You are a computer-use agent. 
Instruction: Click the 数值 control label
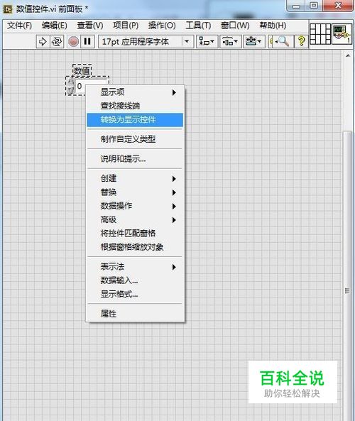pos(82,71)
